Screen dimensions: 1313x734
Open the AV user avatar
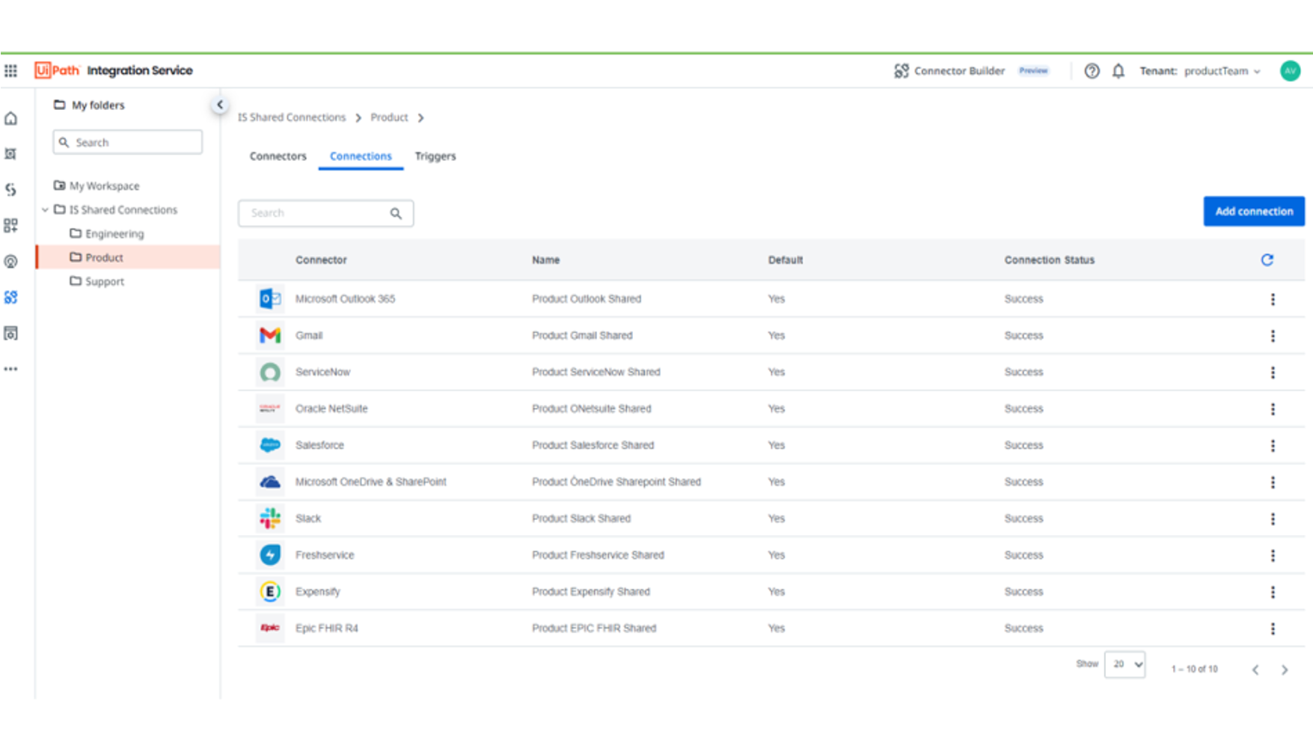[1290, 71]
